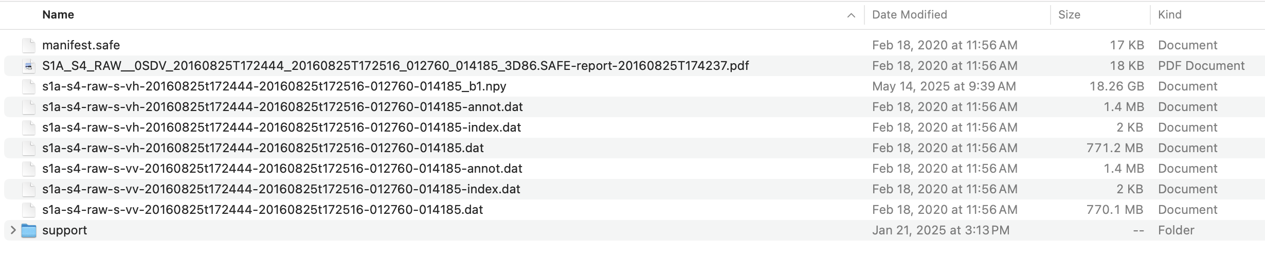Screen dimensions: 1265x256
Task: Click the 18.26 GB size entry
Action: coord(1116,86)
